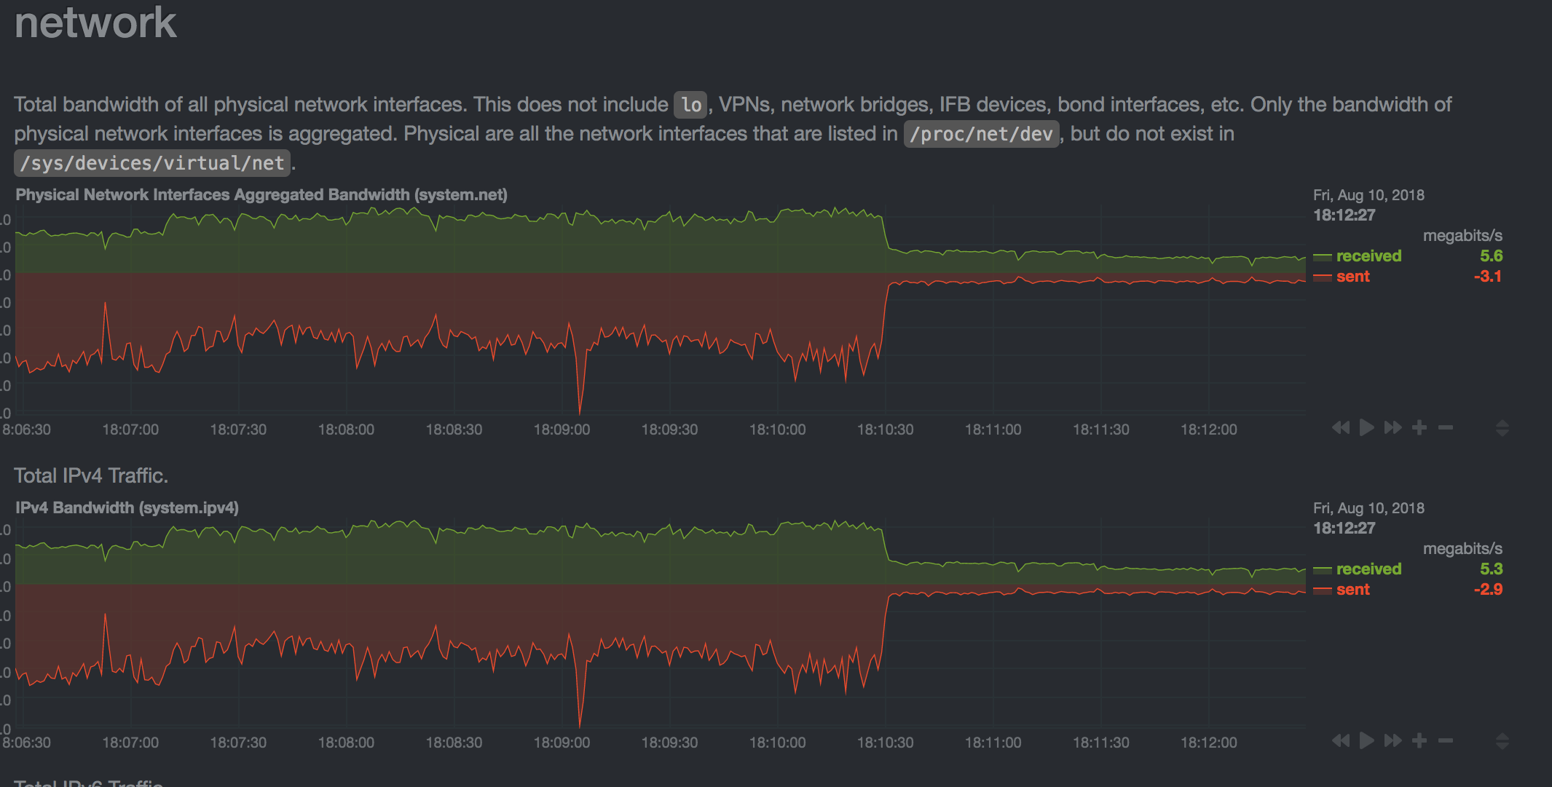
Task: Click the /proc/net/dev code label
Action: (981, 134)
